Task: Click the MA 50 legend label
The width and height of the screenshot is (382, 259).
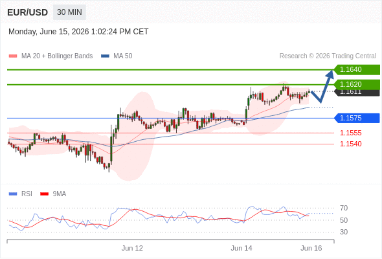Action: (x=123, y=56)
